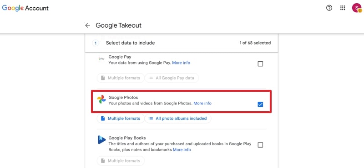364x168 pixels.
Task: Click the Google Account logo
Action: [x=25, y=8]
